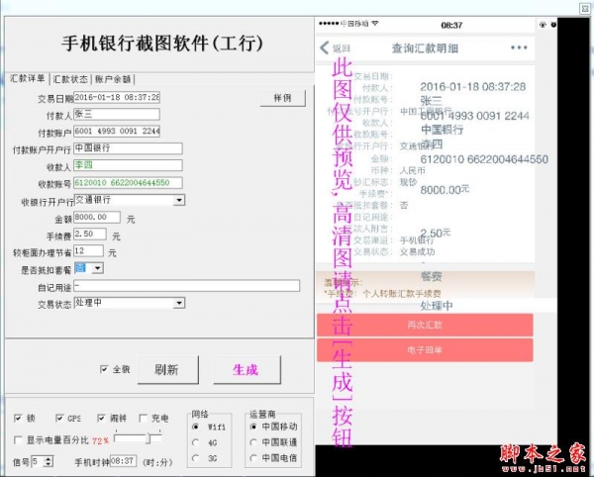The image size is (594, 477).
Task: Open the 账户余额 tab
Action: [113, 79]
